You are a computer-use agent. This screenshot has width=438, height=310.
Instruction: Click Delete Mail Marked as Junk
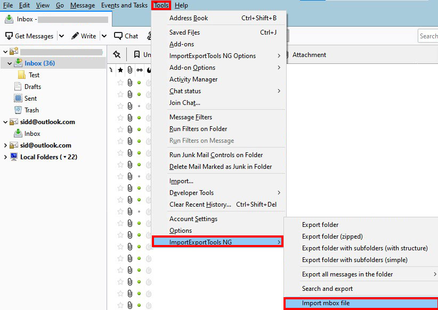(x=218, y=167)
